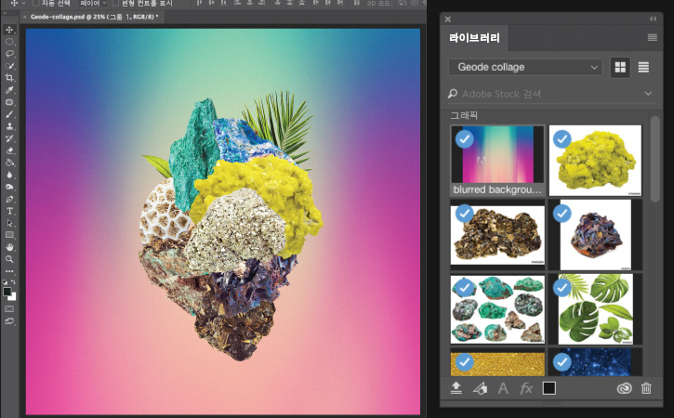This screenshot has width=674, height=418.
Task: Click the upload from document icon
Action: click(x=456, y=388)
